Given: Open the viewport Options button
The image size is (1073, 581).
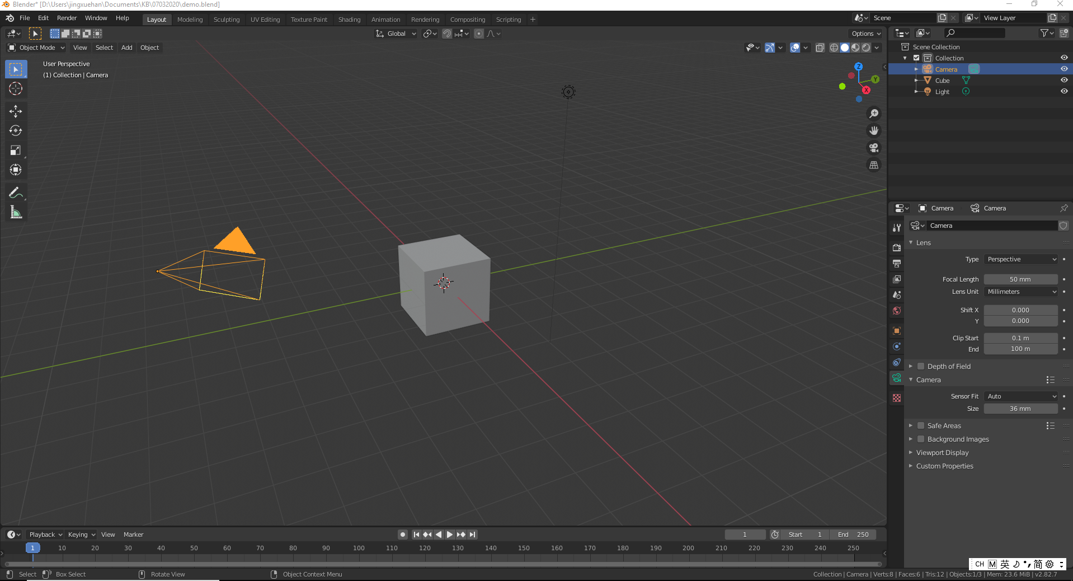Looking at the screenshot, I should tap(866, 34).
